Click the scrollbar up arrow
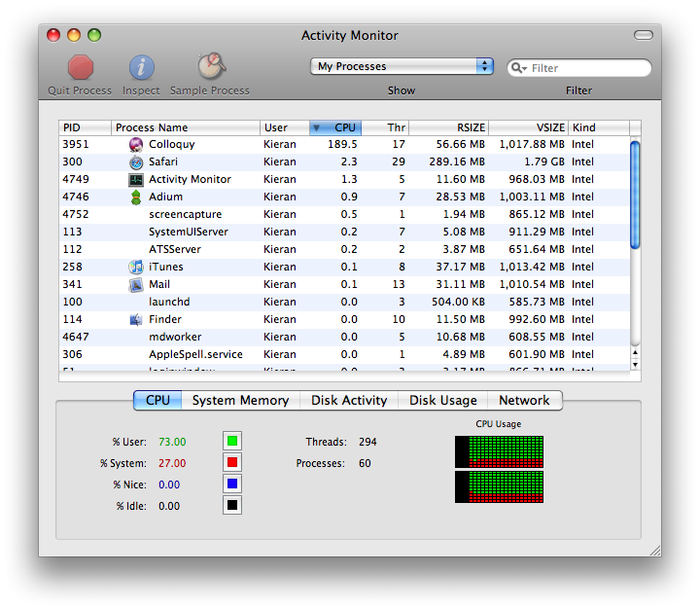This screenshot has width=700, height=610. click(635, 353)
